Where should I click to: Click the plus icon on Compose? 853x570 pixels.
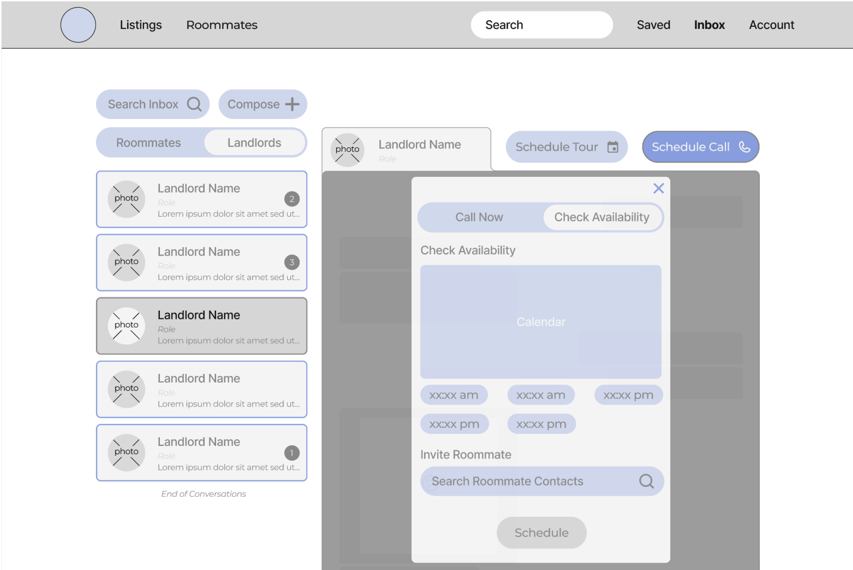click(292, 104)
